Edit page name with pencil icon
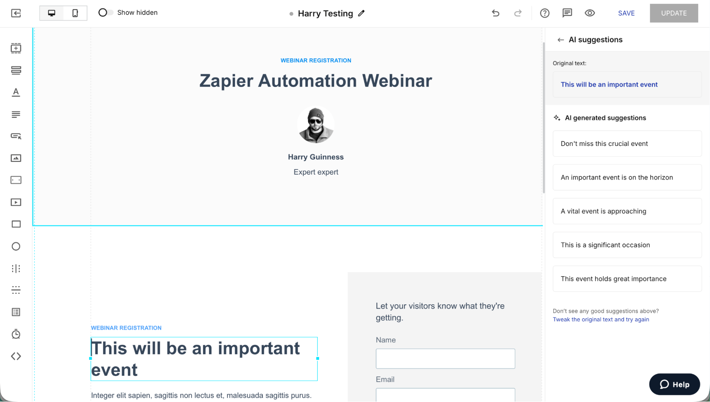This screenshot has height=402, width=710. (x=361, y=13)
